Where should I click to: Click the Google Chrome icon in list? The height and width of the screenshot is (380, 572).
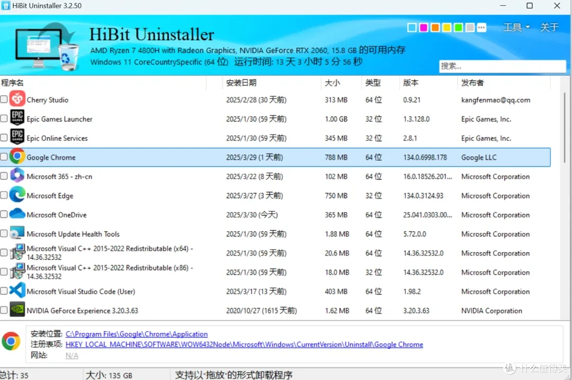17,156
